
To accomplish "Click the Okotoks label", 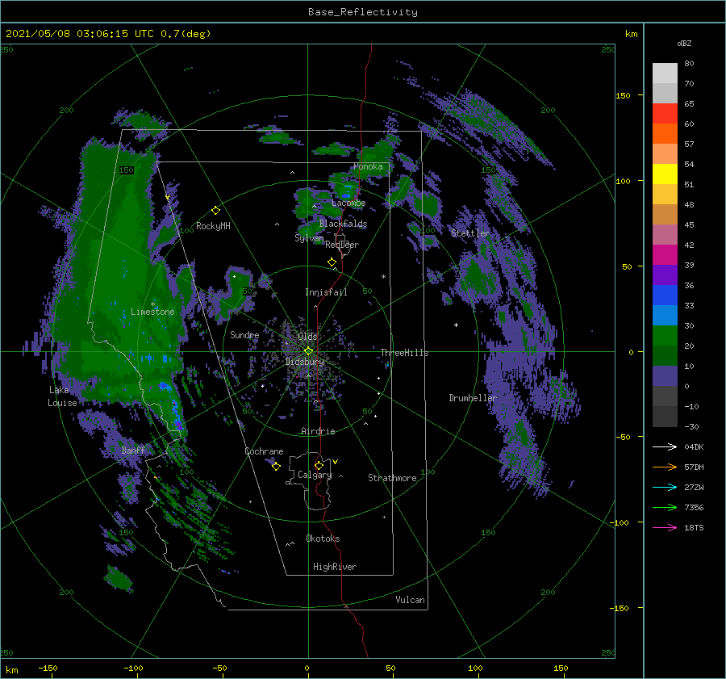I will (323, 539).
